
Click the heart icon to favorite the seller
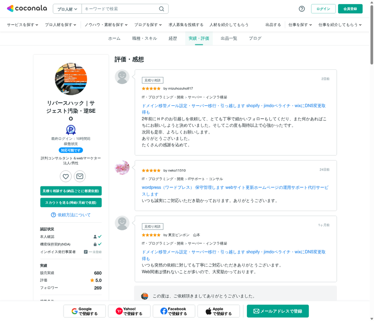(x=65, y=176)
